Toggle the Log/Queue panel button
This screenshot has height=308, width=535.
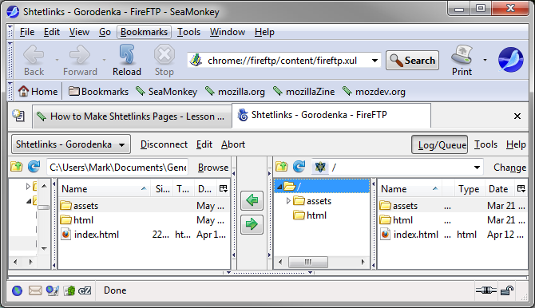(439, 144)
